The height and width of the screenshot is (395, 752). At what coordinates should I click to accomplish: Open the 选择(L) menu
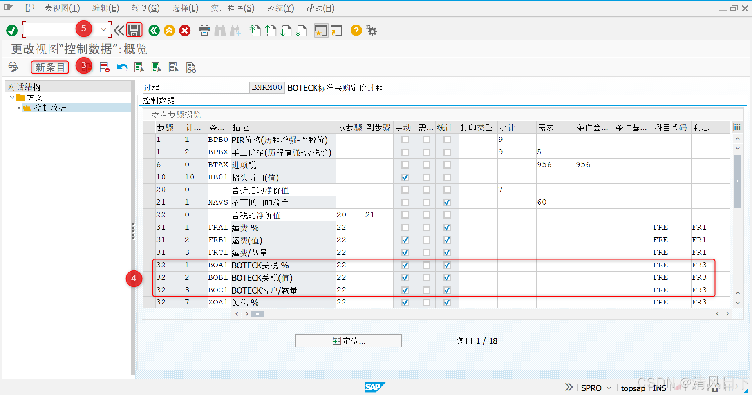(x=185, y=8)
